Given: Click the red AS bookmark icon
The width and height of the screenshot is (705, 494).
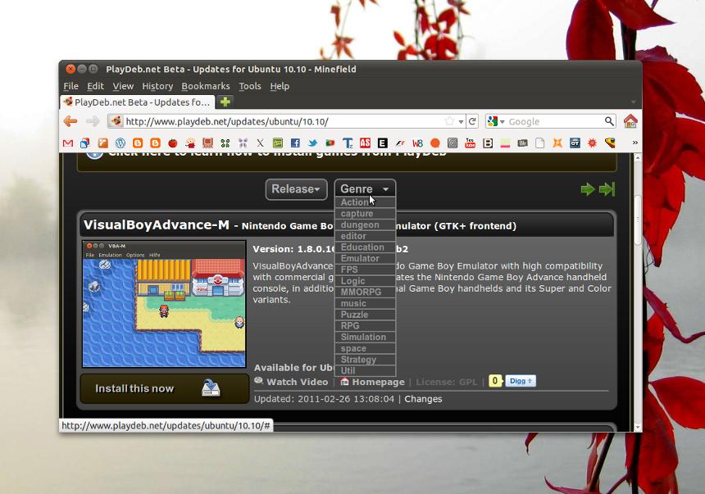Looking at the screenshot, I should 365,143.
